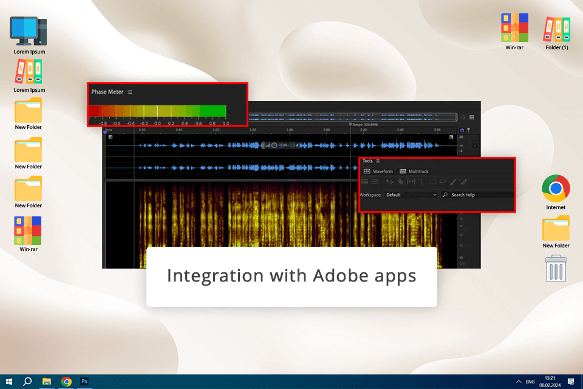Switch to the Waveform editor view

pyautogui.click(x=378, y=171)
